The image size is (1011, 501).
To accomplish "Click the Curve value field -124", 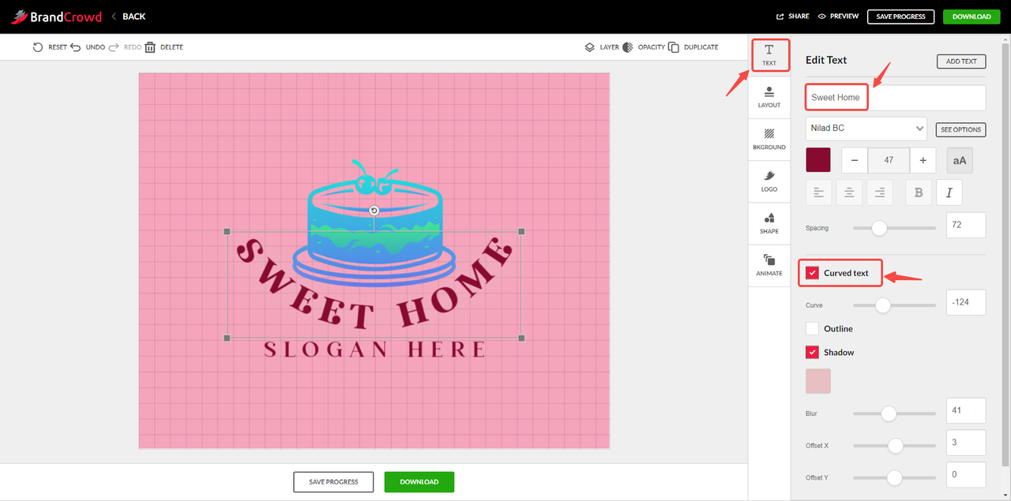I will [x=966, y=302].
